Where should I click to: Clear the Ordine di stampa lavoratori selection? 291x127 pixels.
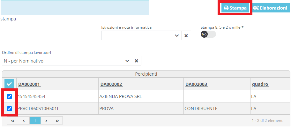(137, 61)
